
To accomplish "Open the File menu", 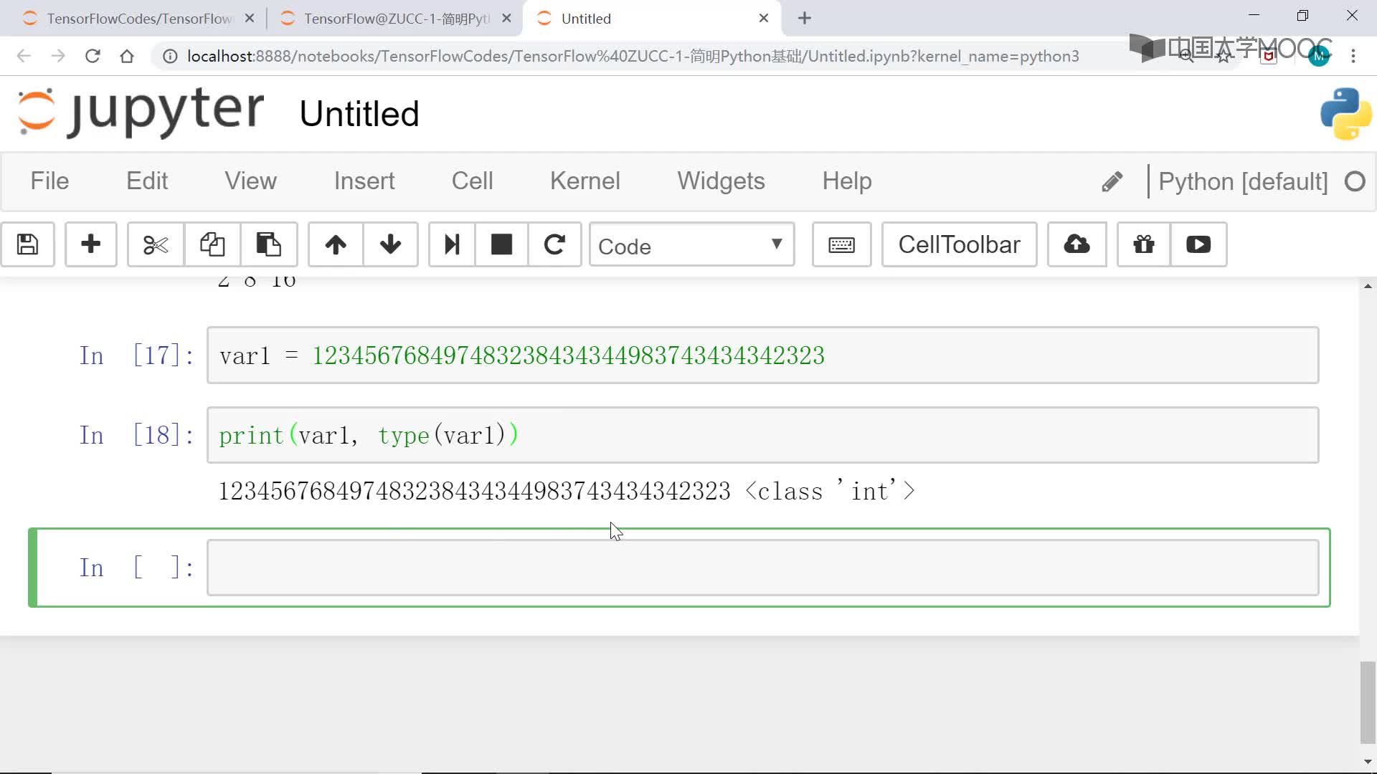I will coord(49,181).
